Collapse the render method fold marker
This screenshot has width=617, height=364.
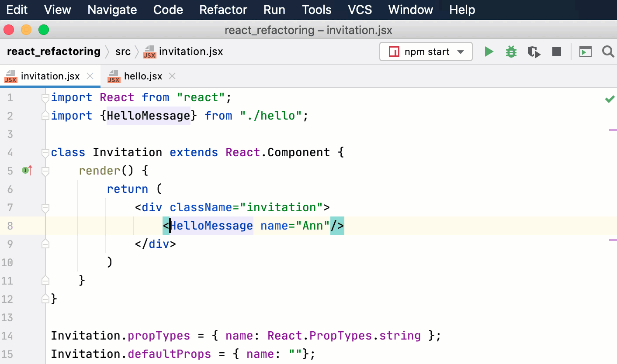pos(45,171)
